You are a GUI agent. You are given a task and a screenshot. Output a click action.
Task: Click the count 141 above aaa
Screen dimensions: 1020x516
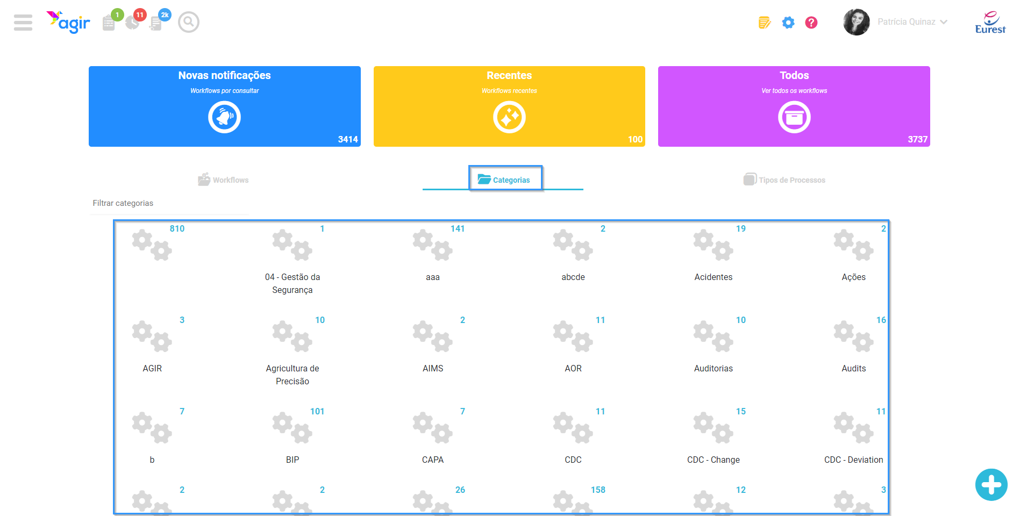pos(458,228)
